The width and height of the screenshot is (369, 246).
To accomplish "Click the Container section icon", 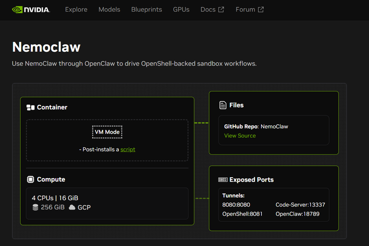I will tap(31, 107).
